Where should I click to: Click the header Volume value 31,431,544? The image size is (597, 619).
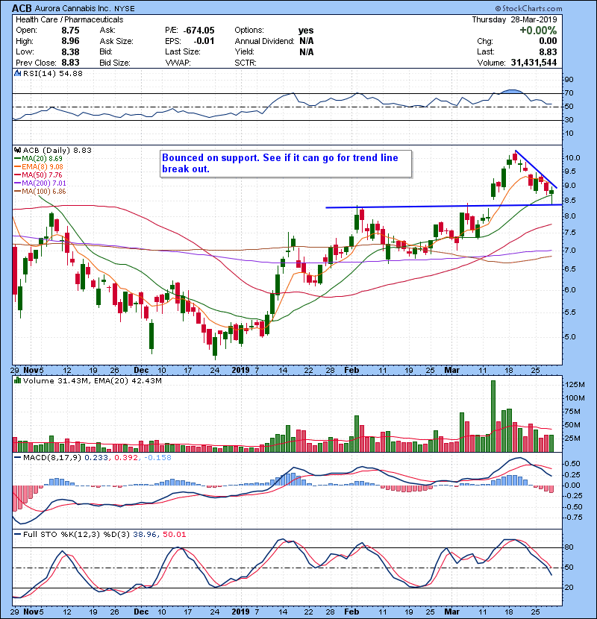[x=534, y=63]
